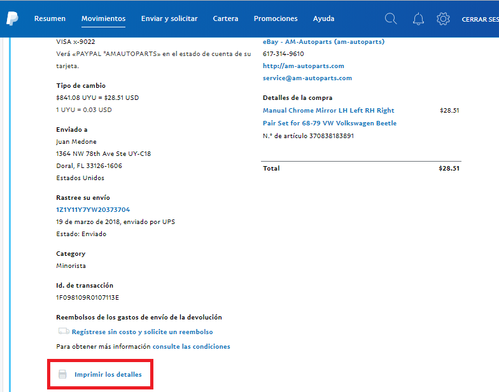Viewport: 499px width, 392px height.
Task: Open the settings gear icon
Action: click(x=443, y=19)
